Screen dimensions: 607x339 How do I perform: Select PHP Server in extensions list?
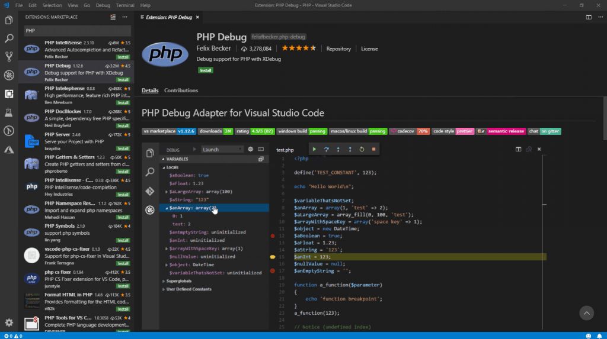76,141
